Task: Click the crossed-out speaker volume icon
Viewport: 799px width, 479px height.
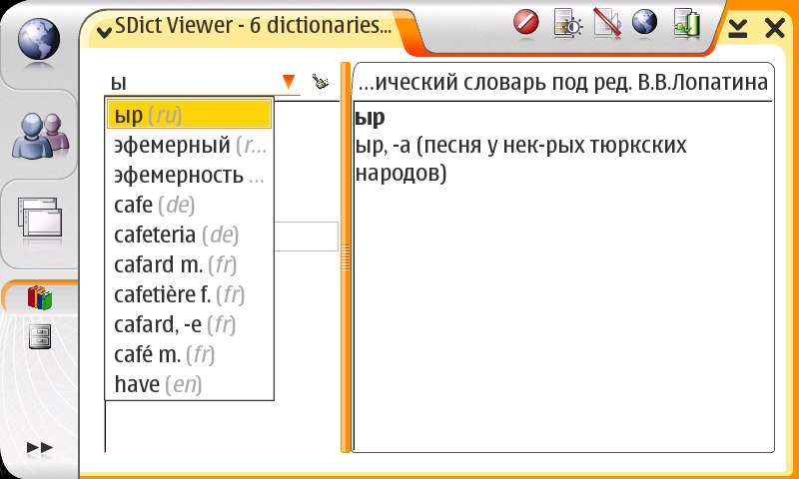Action: (606, 22)
